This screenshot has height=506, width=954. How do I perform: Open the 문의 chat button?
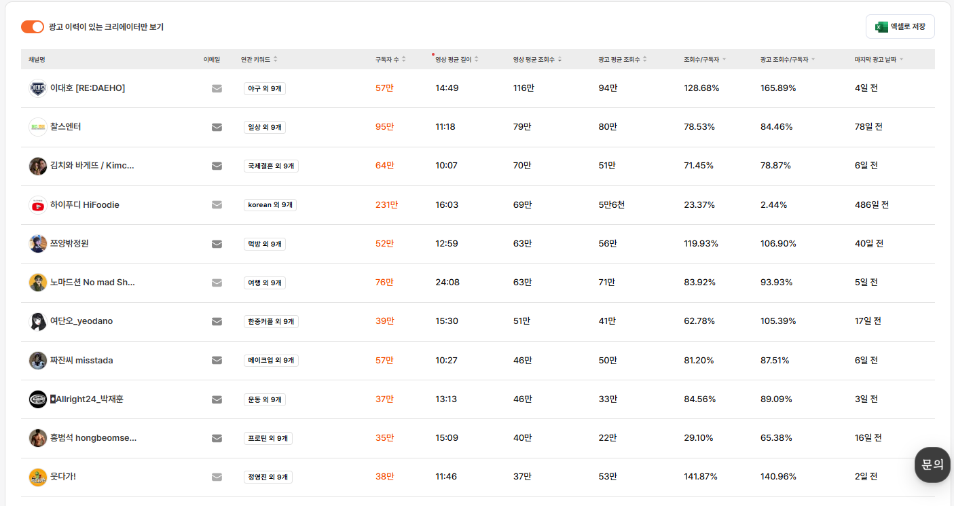[932, 465]
